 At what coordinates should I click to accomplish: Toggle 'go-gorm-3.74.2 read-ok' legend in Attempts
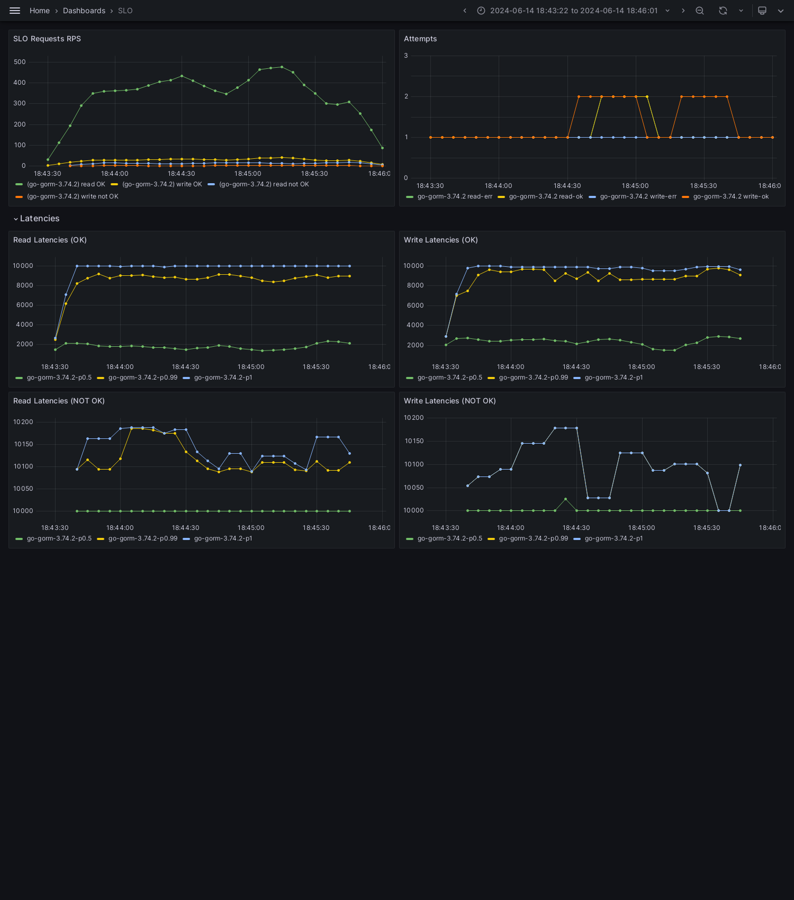546,196
